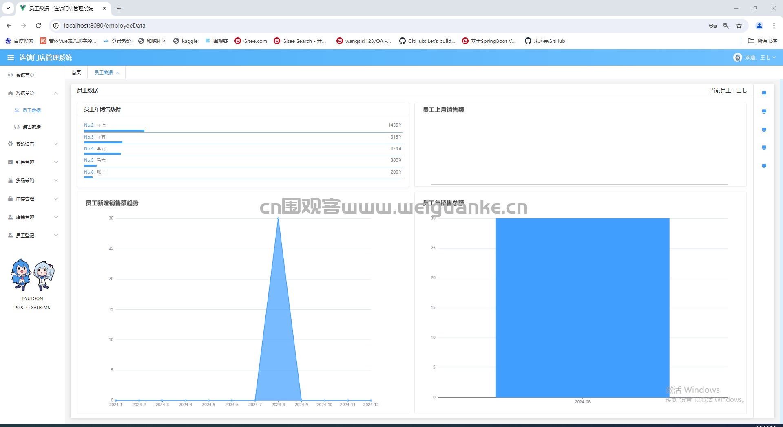Expand the 员工登记 menu chevron
783x427 pixels.
pos(56,235)
